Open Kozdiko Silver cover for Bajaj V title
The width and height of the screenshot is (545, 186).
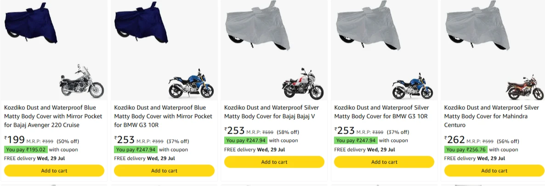tap(272, 112)
